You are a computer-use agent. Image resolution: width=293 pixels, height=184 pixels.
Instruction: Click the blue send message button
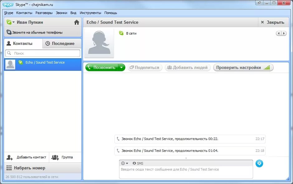[259, 163]
